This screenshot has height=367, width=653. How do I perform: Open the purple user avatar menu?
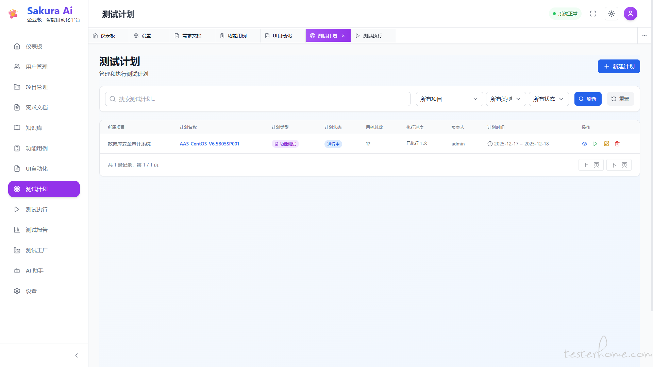pos(630,14)
